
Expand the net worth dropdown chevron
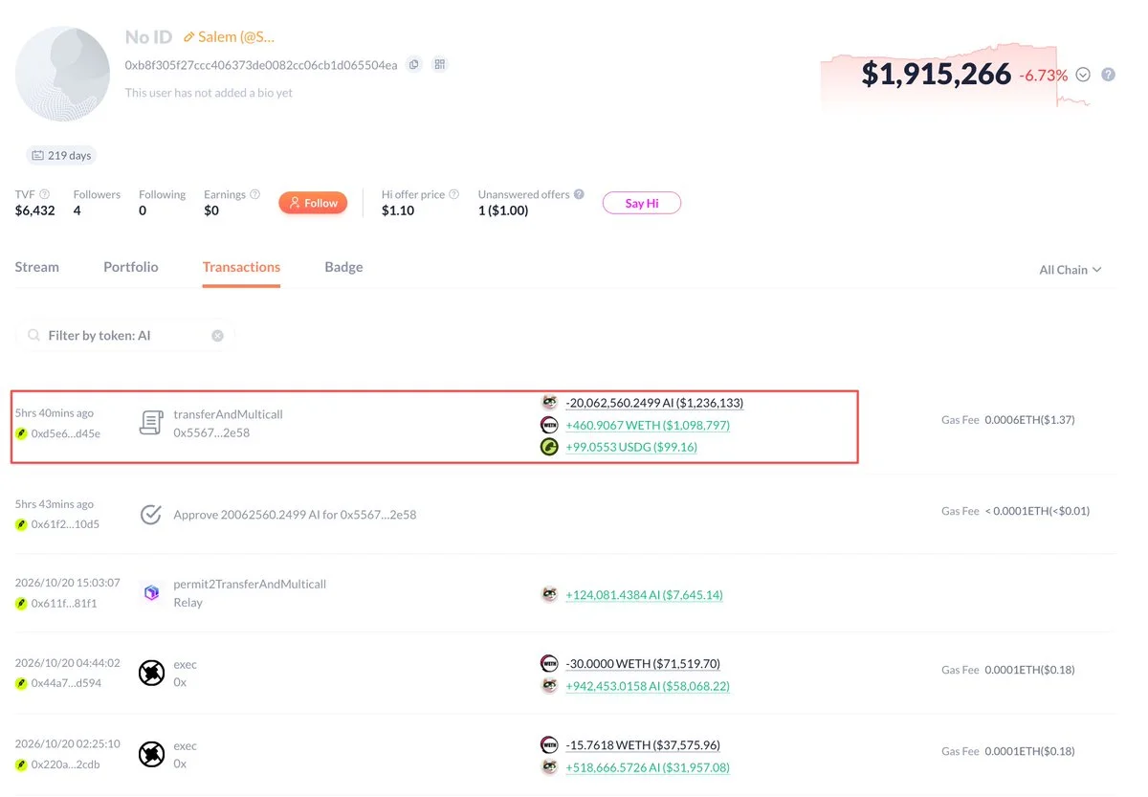click(x=1083, y=75)
